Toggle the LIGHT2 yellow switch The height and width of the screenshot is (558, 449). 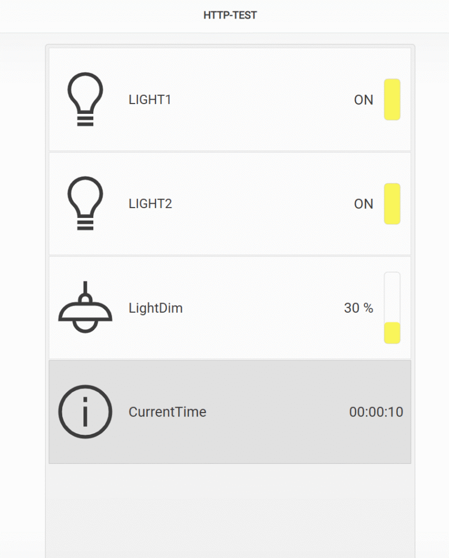[392, 204]
